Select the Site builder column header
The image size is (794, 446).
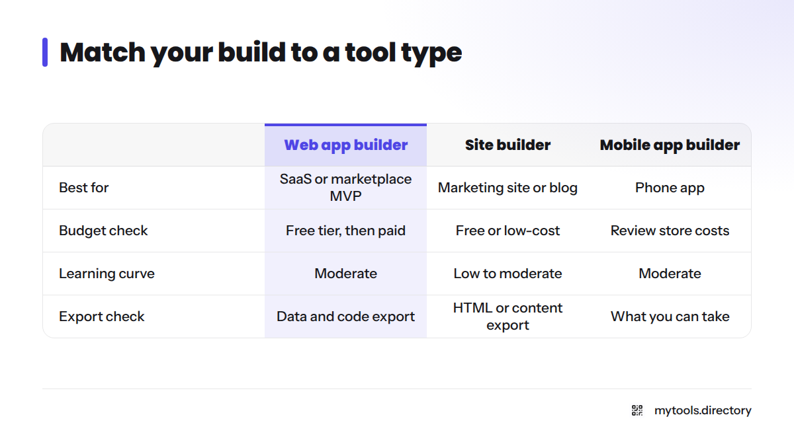coord(507,145)
